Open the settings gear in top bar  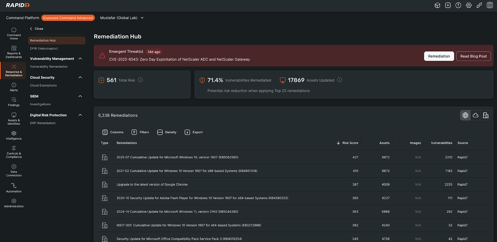469,5
